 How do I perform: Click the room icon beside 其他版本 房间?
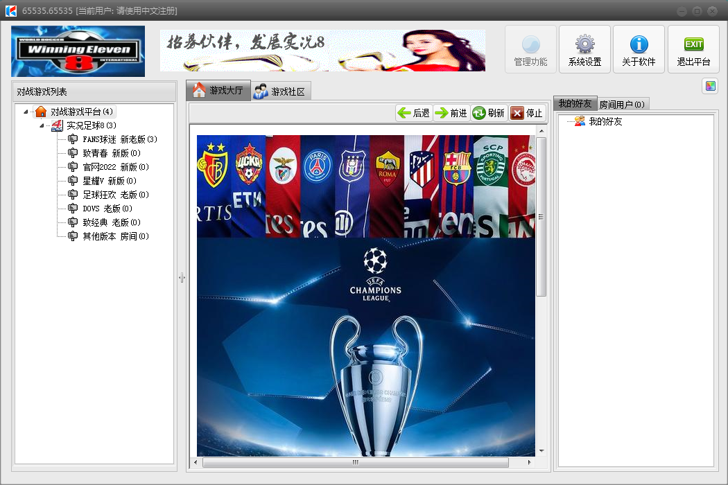tap(73, 237)
